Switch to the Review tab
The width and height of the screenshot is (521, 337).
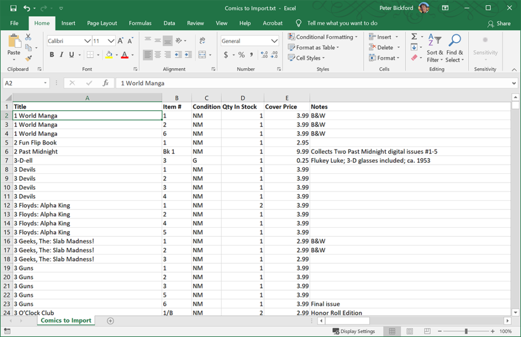[x=195, y=23]
